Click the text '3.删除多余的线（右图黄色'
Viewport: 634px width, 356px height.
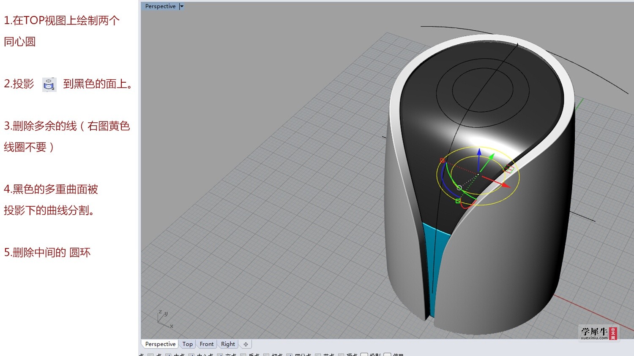pyautogui.click(x=67, y=126)
